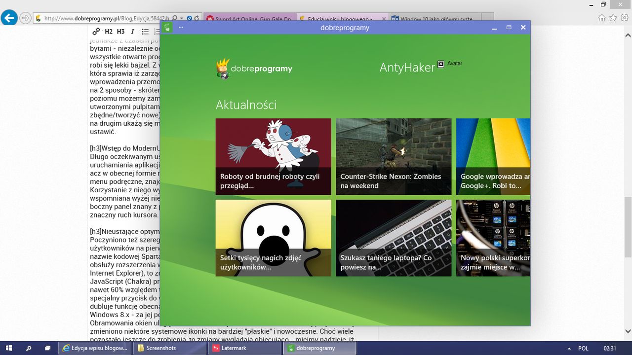Viewport: 632px width, 355px height.
Task: Go back with the browser Back arrow
Action: 9,18
